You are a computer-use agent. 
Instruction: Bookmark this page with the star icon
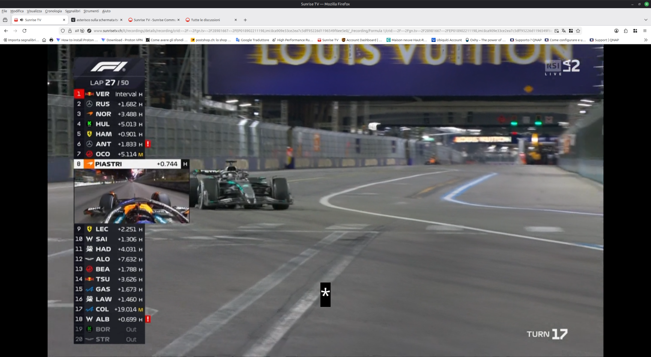[x=578, y=31]
